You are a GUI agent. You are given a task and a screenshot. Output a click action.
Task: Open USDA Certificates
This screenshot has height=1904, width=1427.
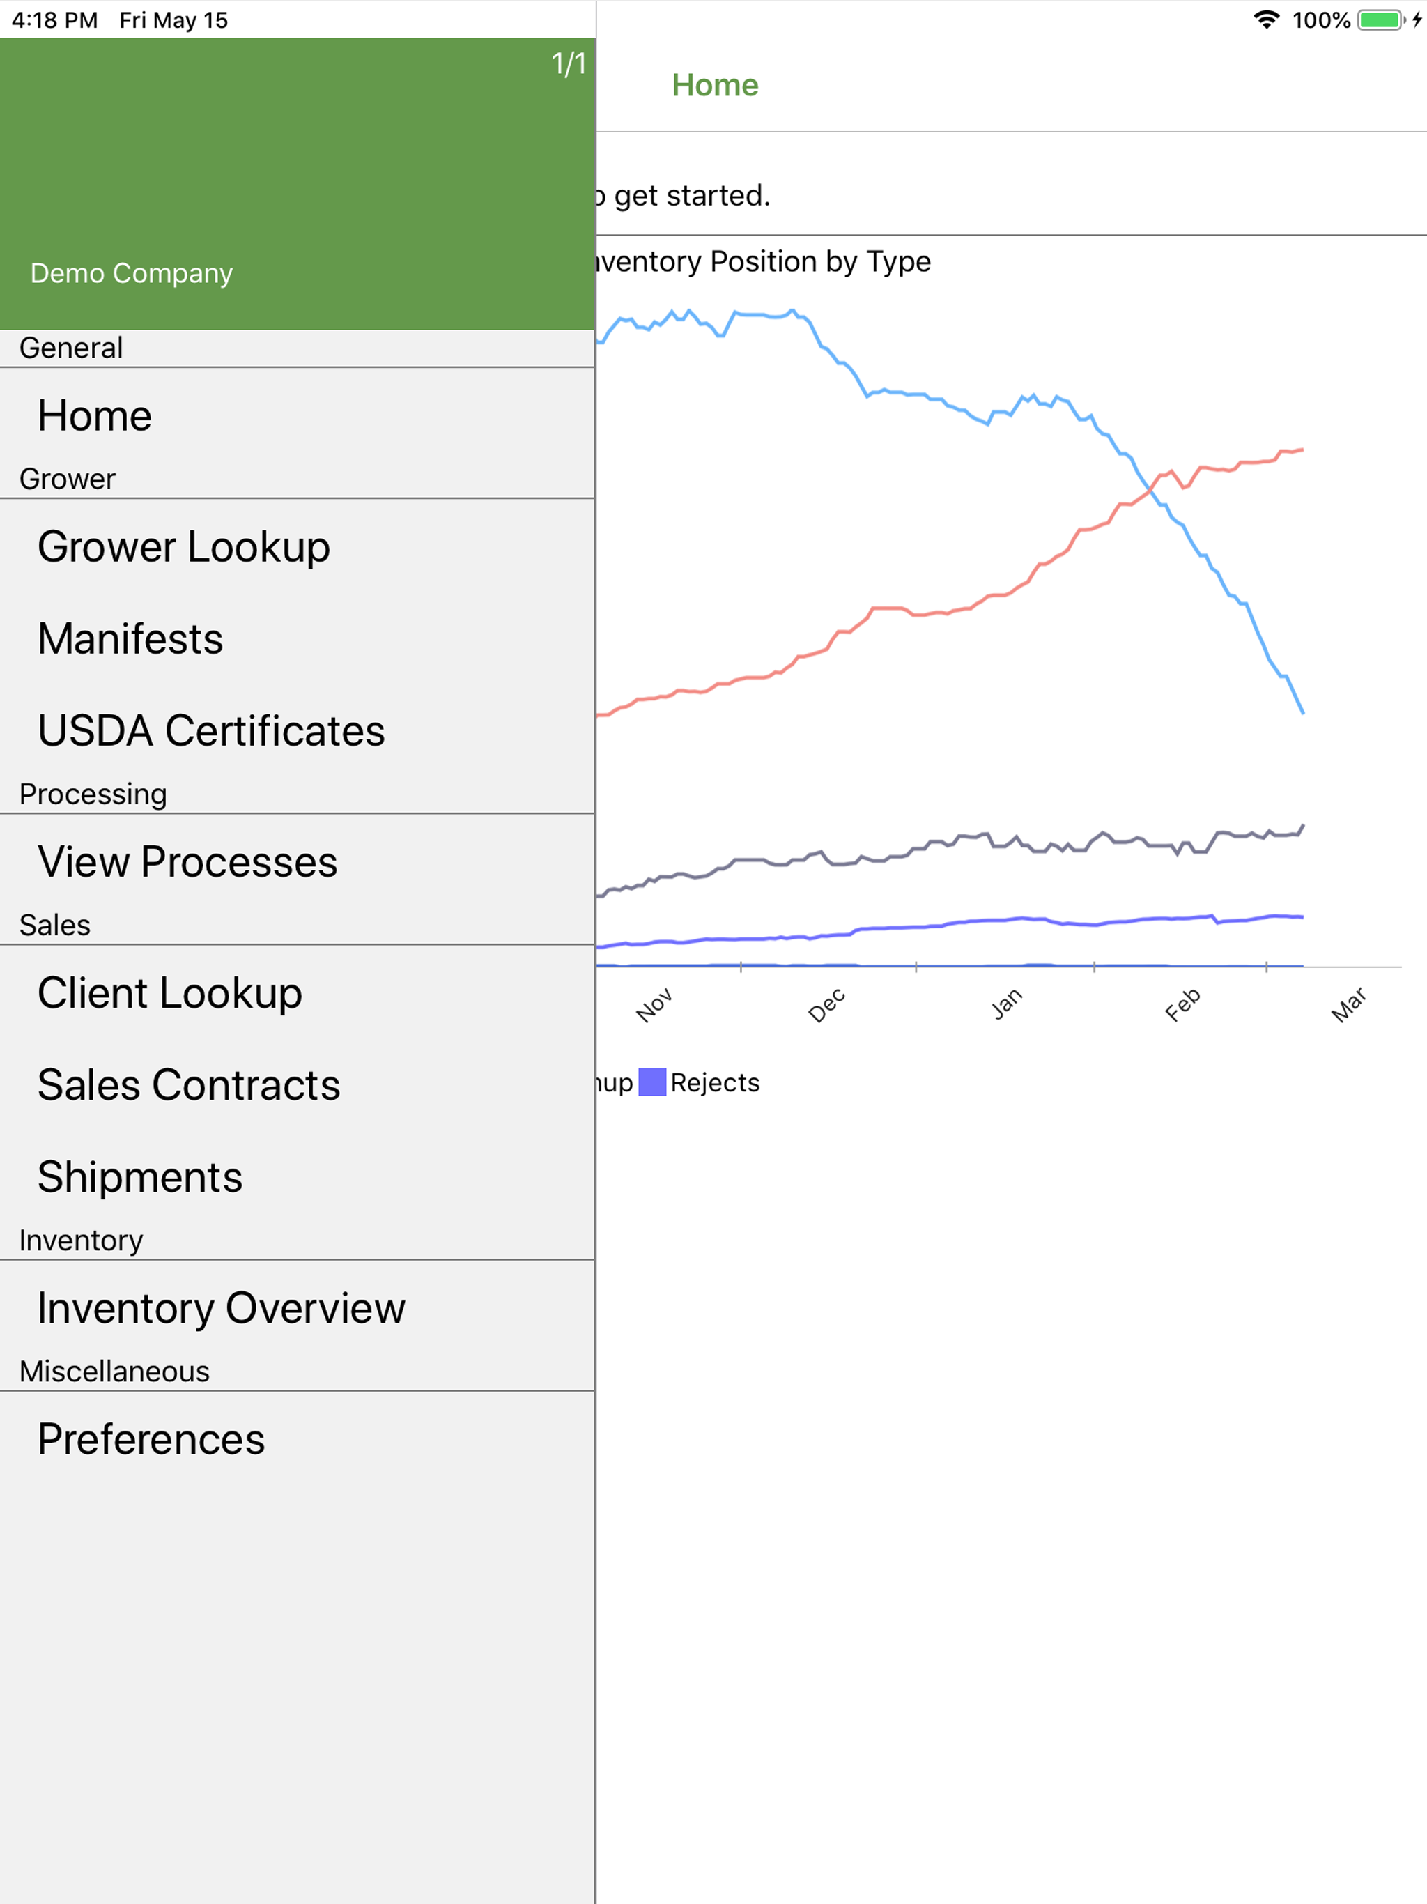point(297,731)
